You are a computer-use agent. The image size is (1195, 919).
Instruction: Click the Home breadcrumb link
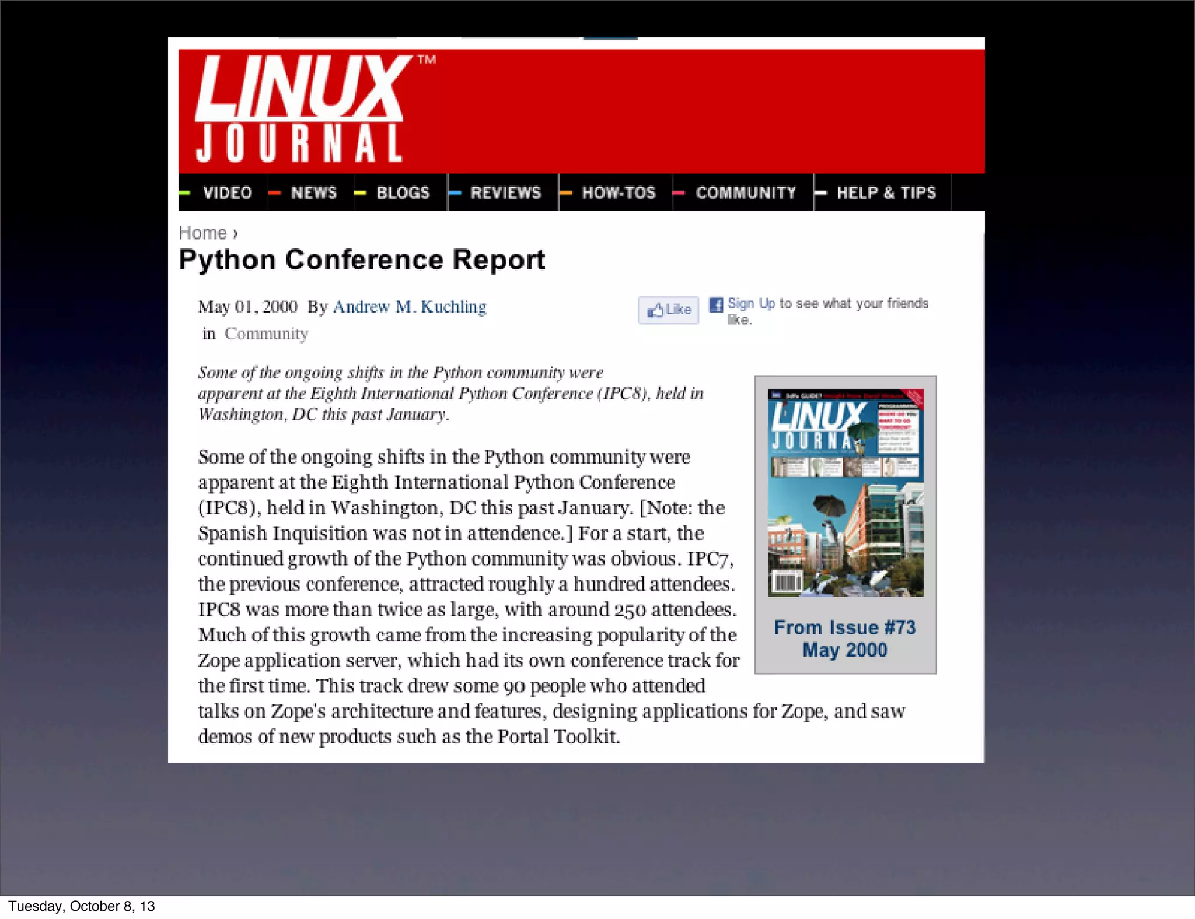(x=202, y=233)
